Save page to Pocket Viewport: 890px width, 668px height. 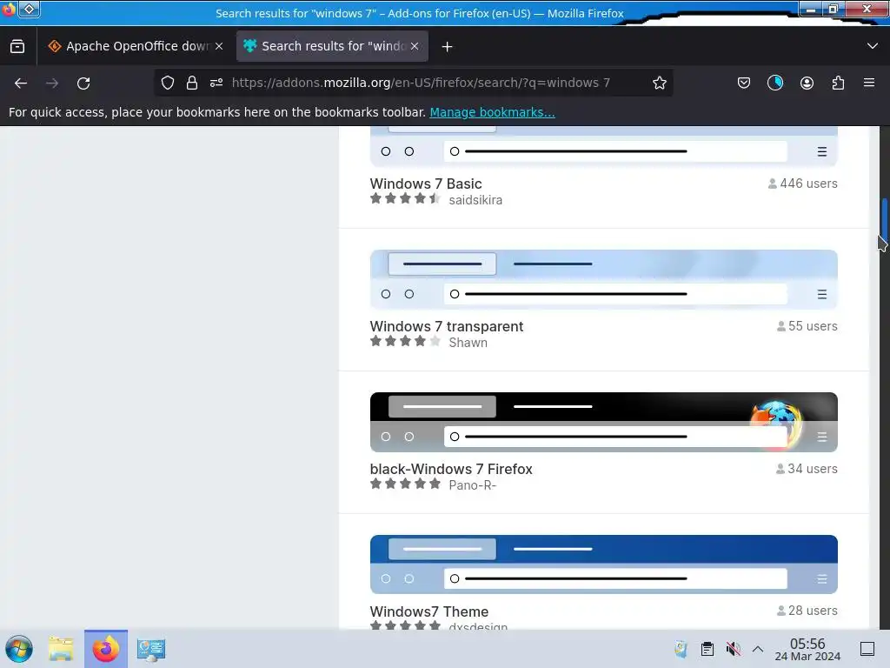coord(744,83)
